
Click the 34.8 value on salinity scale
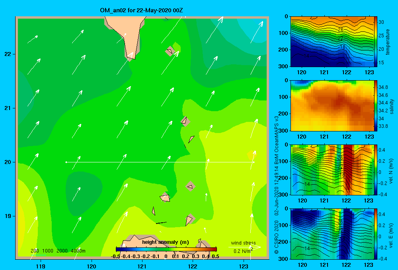[383, 87]
